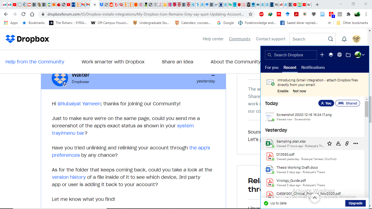Open a new browser tab

click(x=317, y=5)
